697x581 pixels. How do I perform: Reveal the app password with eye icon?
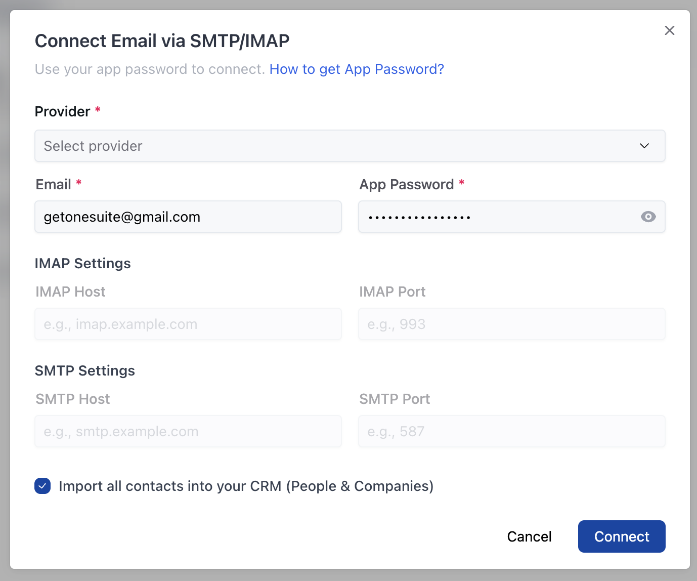point(648,217)
